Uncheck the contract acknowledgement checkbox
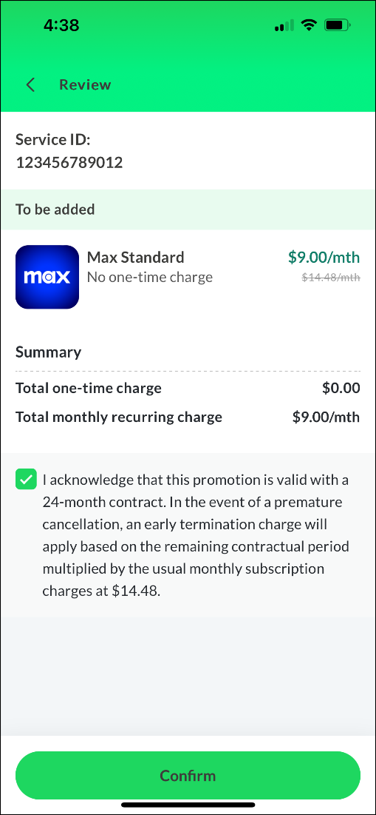The image size is (376, 815). 26,479
